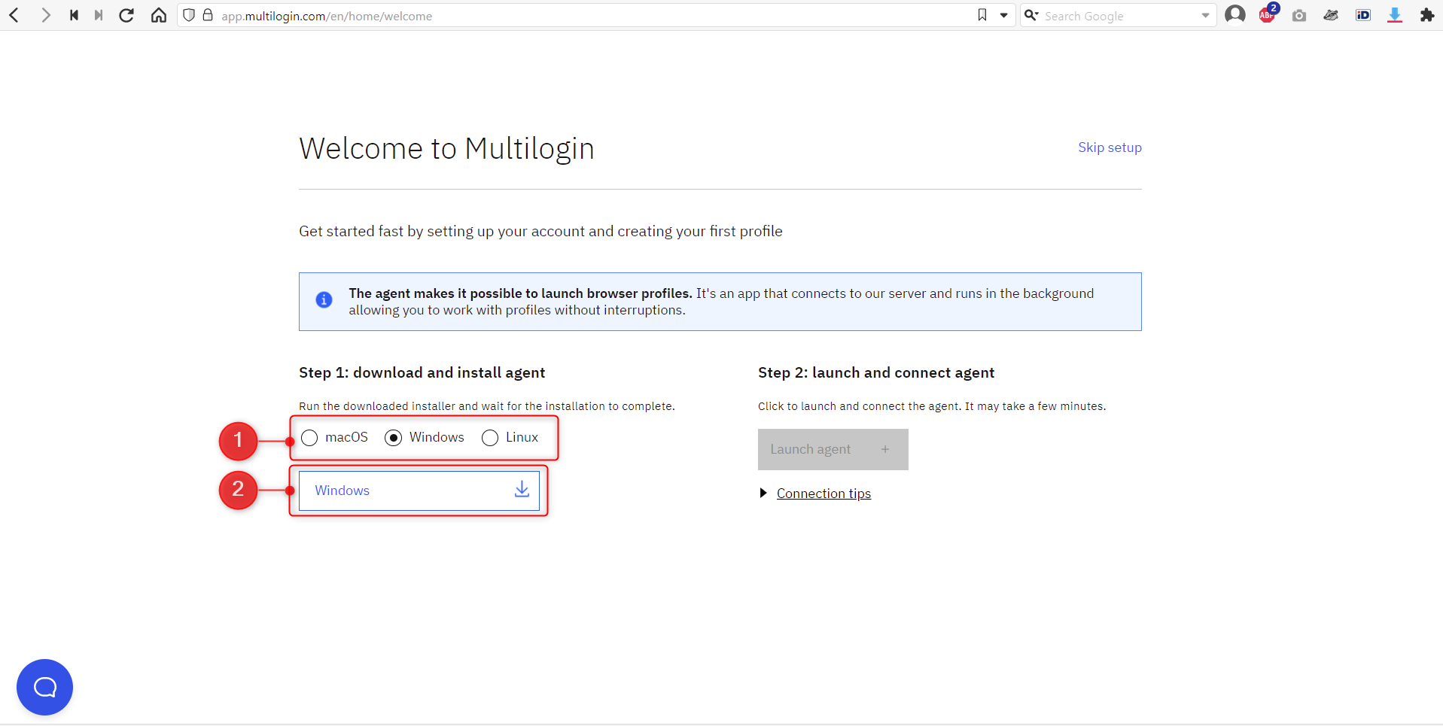The width and height of the screenshot is (1443, 726).
Task: Open the support chat bubble
Action: [x=45, y=687]
